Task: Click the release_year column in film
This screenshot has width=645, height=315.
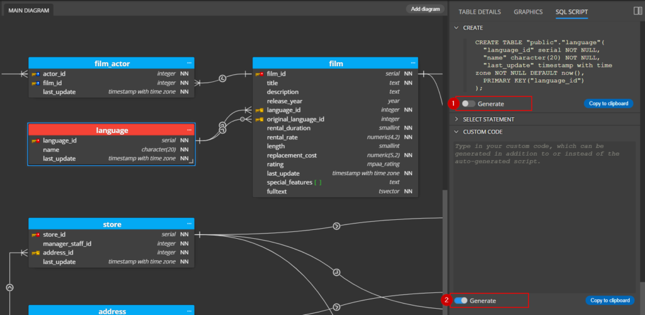Action: point(335,101)
